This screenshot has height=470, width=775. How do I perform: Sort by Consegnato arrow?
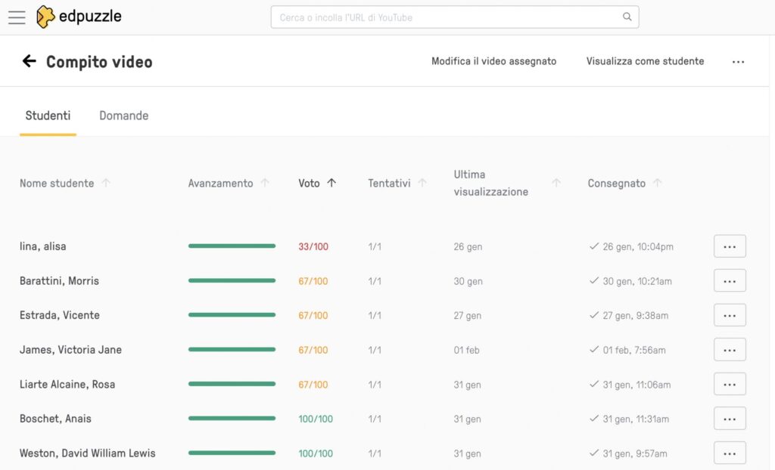(x=658, y=183)
